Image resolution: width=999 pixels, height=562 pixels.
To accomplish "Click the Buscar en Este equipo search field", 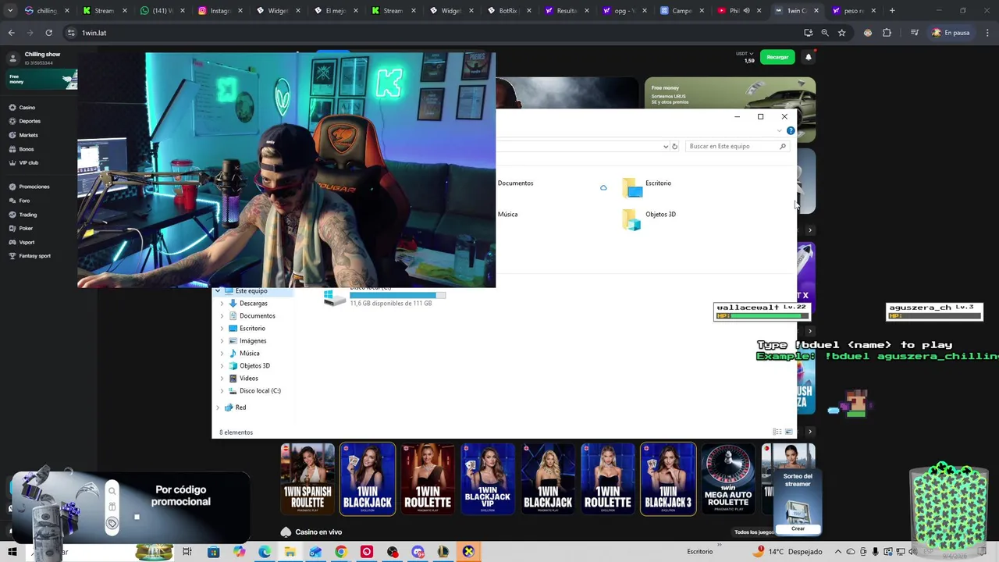I will [x=737, y=146].
